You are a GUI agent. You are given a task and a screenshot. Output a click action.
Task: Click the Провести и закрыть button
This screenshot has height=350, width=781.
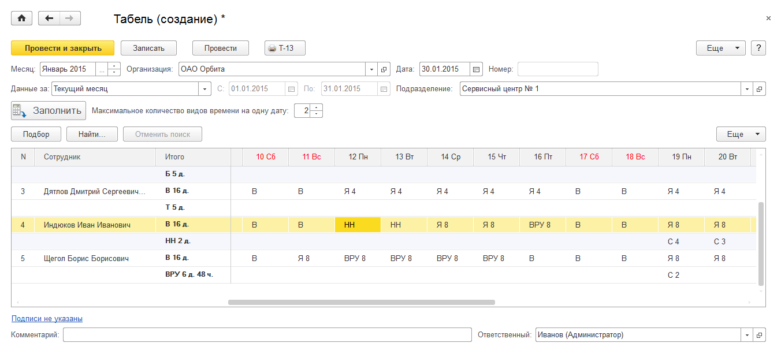coord(63,48)
